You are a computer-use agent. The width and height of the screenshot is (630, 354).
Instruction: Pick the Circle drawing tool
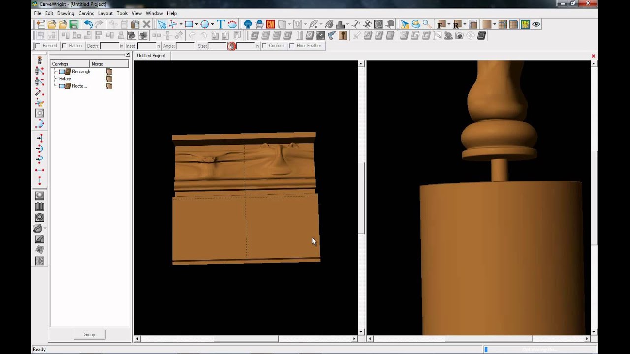[204, 24]
